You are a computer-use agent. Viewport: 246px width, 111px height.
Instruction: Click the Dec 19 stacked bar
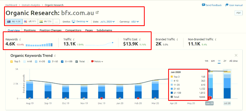[102, 92]
